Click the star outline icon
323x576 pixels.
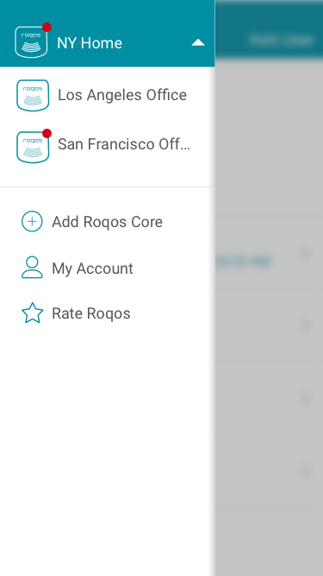(x=32, y=313)
